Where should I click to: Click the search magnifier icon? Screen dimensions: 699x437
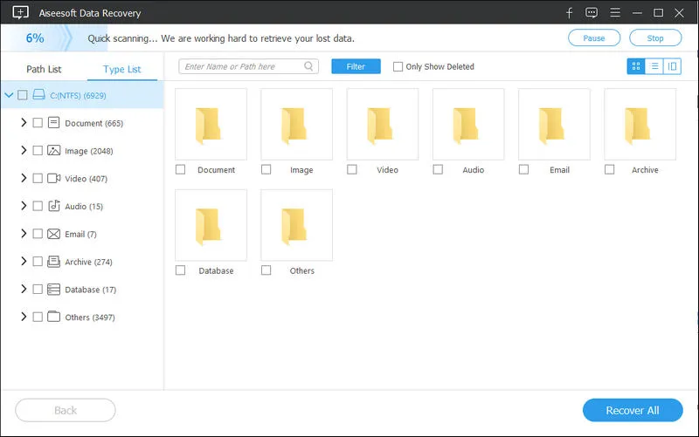[x=308, y=66]
